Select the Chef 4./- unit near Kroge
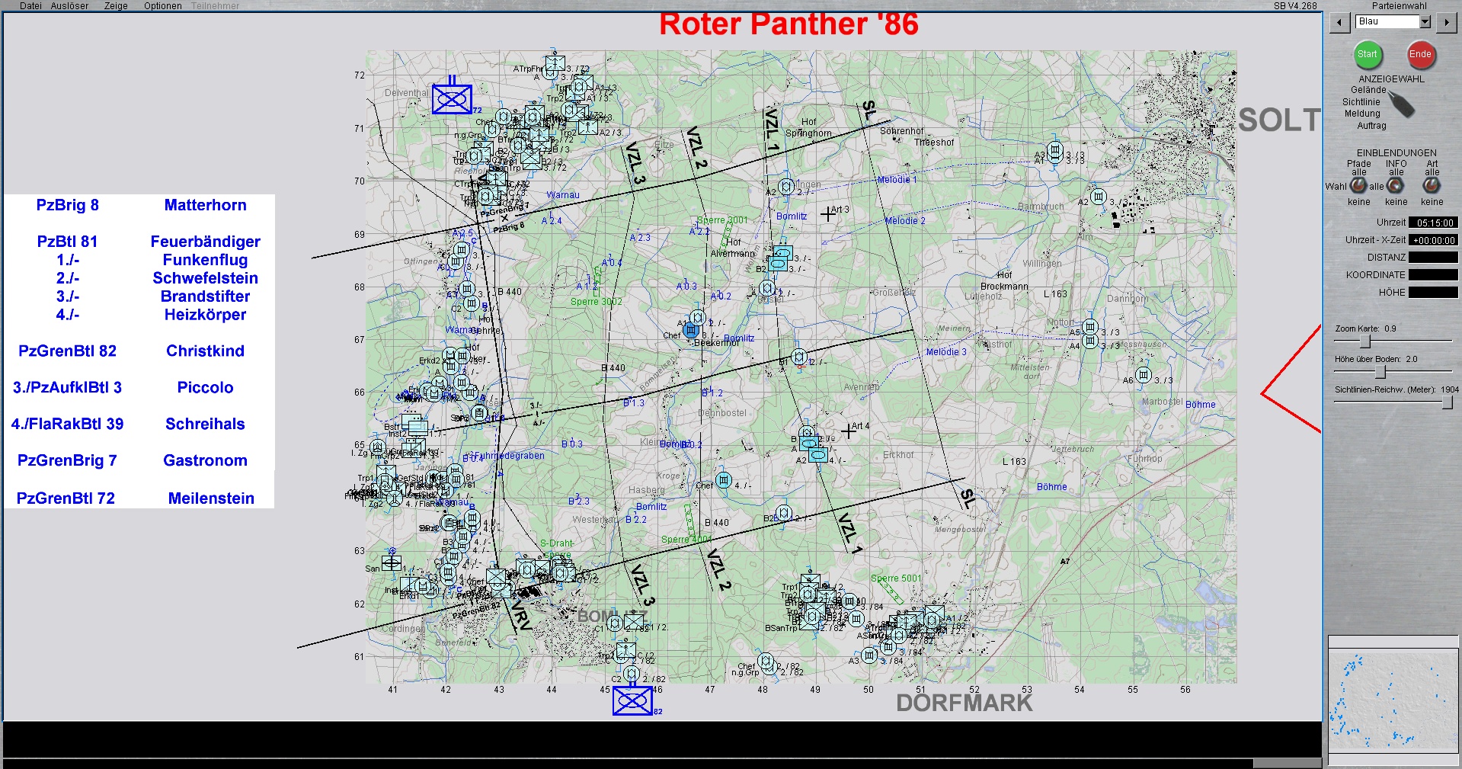This screenshot has height=769, width=1462. [x=724, y=480]
